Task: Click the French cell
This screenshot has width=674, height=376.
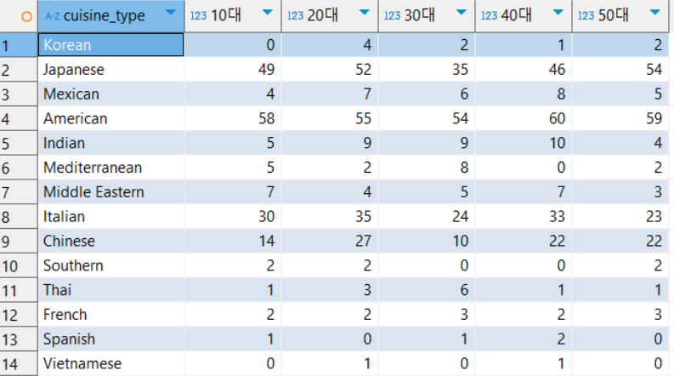Action: tap(110, 315)
